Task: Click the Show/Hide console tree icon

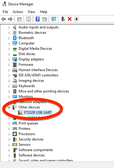Action: tap(19, 19)
